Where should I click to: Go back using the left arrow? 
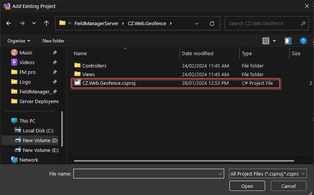pyautogui.click(x=9, y=23)
